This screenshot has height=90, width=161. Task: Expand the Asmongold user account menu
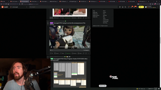tap(152, 7)
